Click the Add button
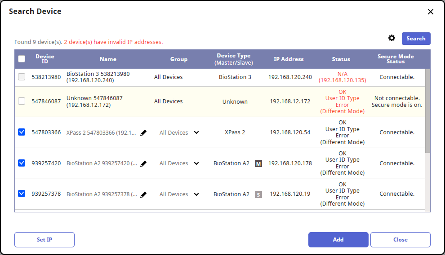Image resolution: width=445 pixels, height=255 pixels. [338, 240]
